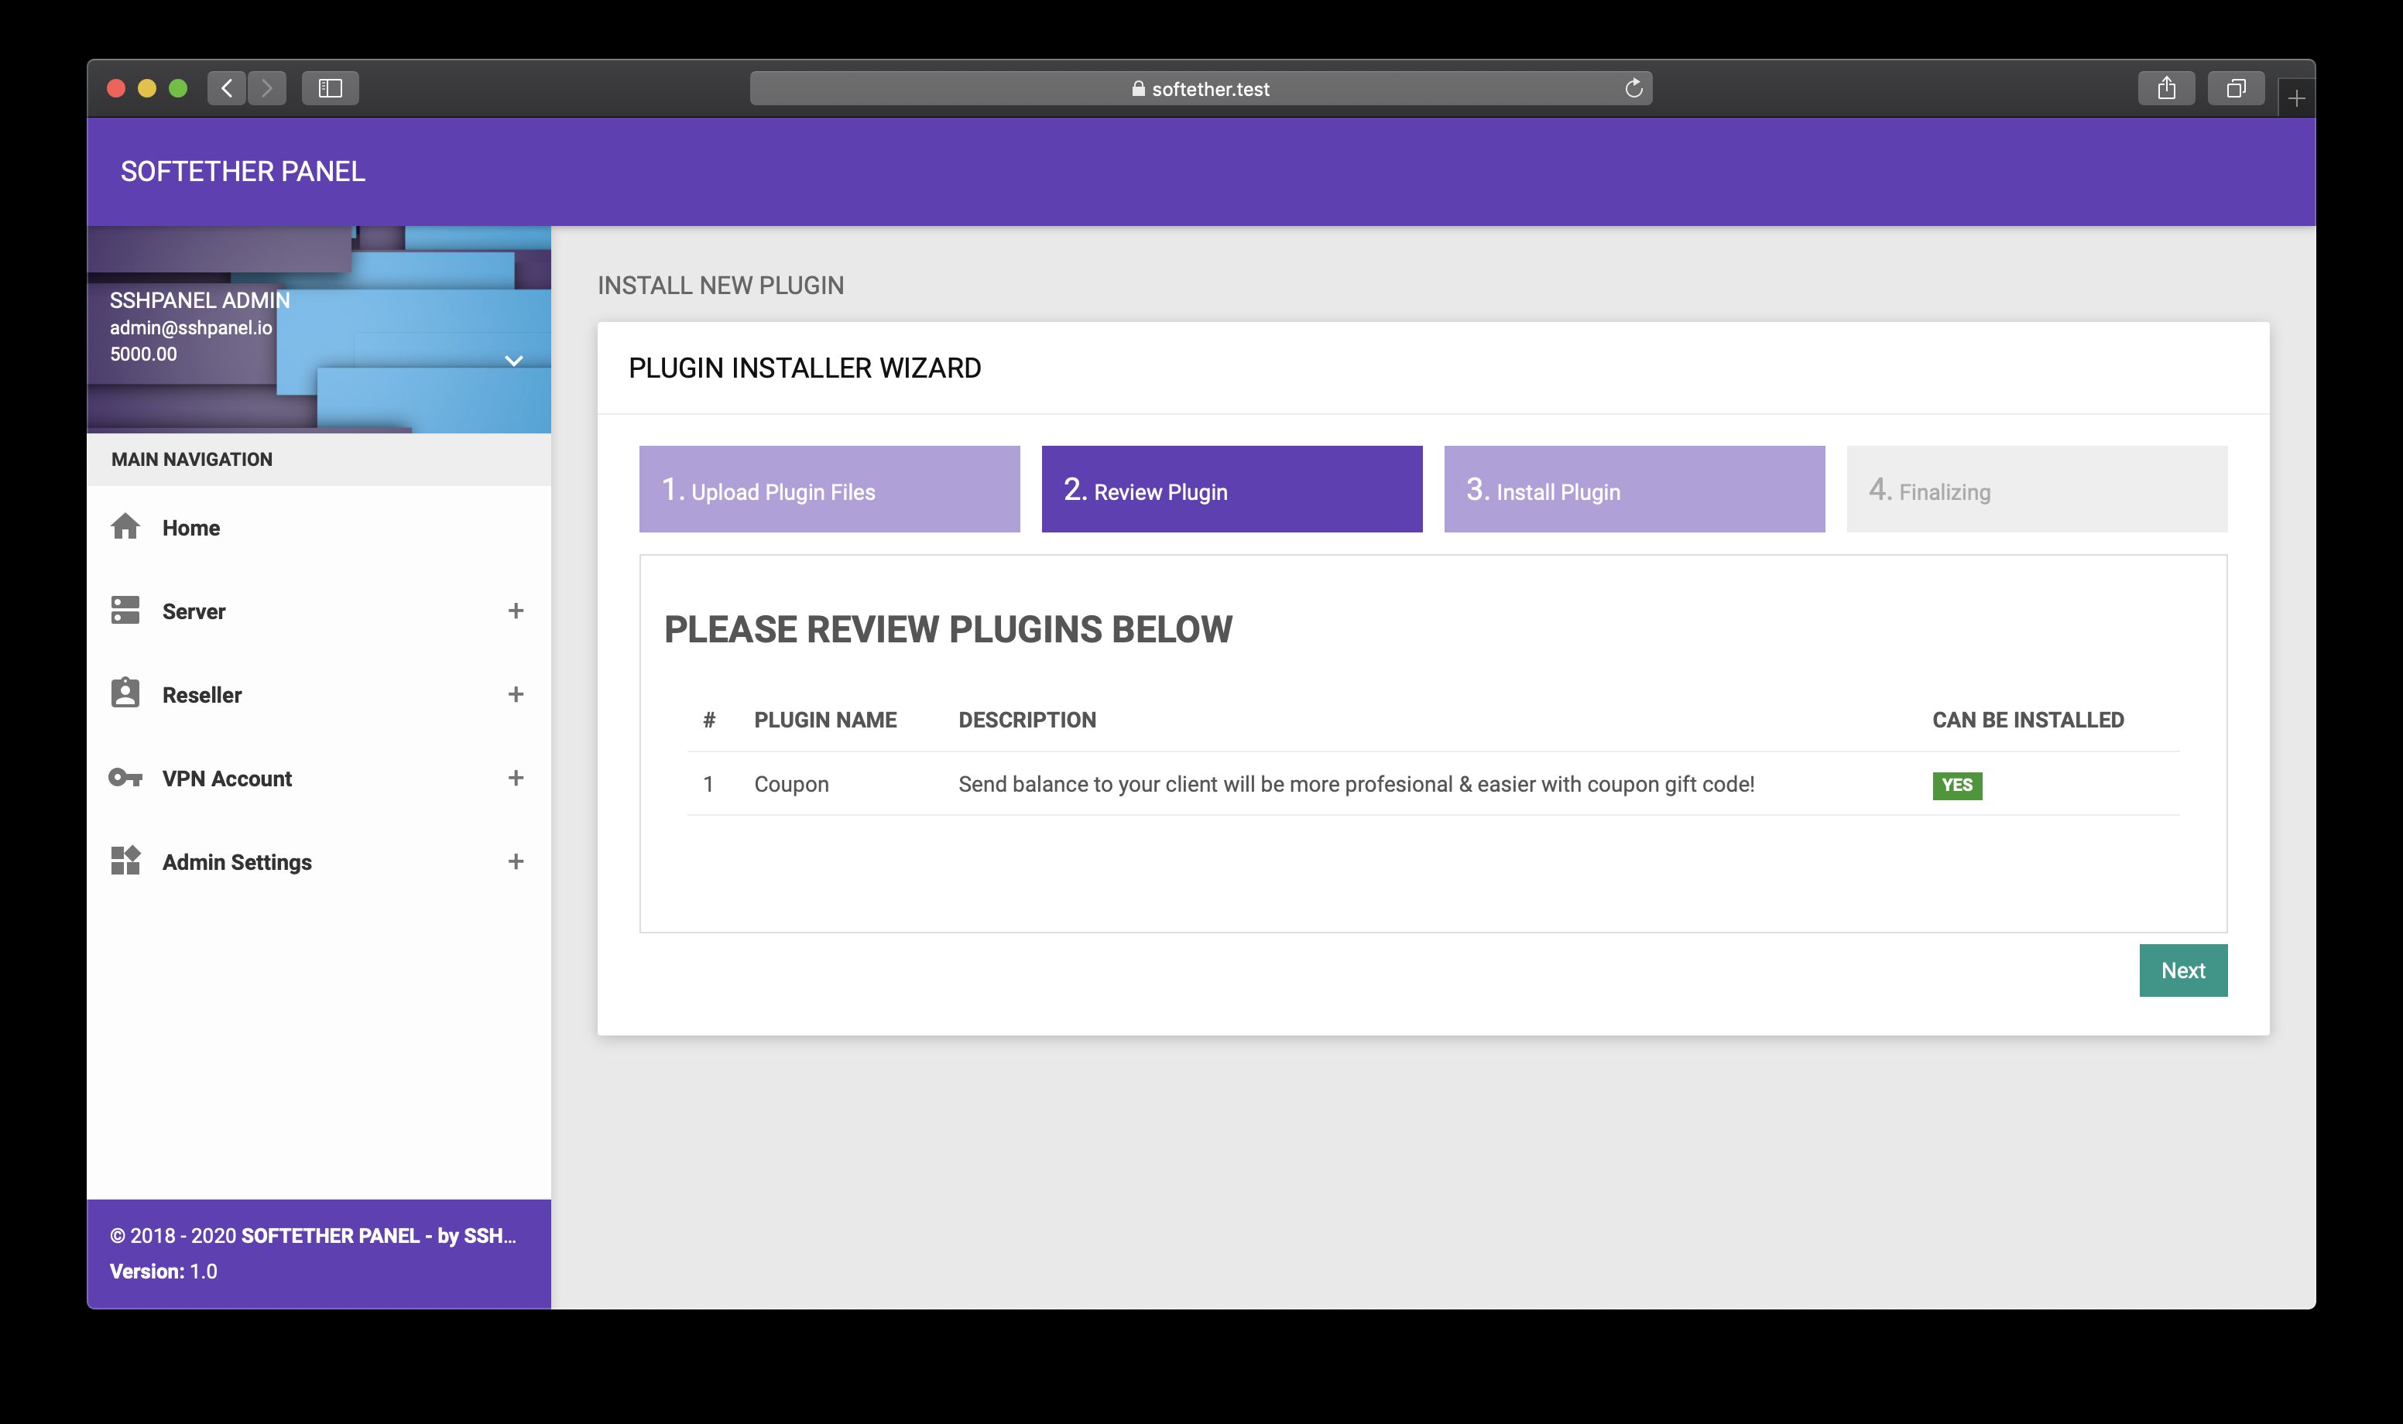The image size is (2403, 1424).
Task: Go forward with the browser forward arrow
Action: [267, 88]
